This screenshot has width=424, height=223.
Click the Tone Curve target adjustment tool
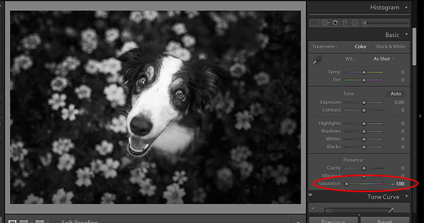coord(313,208)
